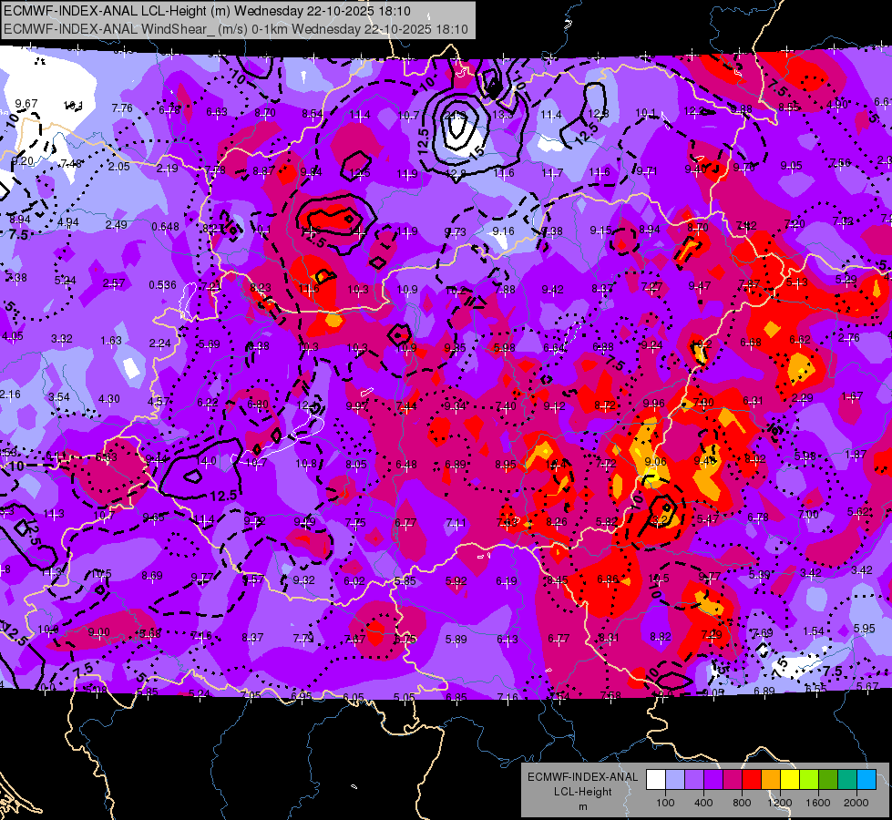Click the grid value 1.63
Viewport: 892px width, 820px height.
point(111,340)
